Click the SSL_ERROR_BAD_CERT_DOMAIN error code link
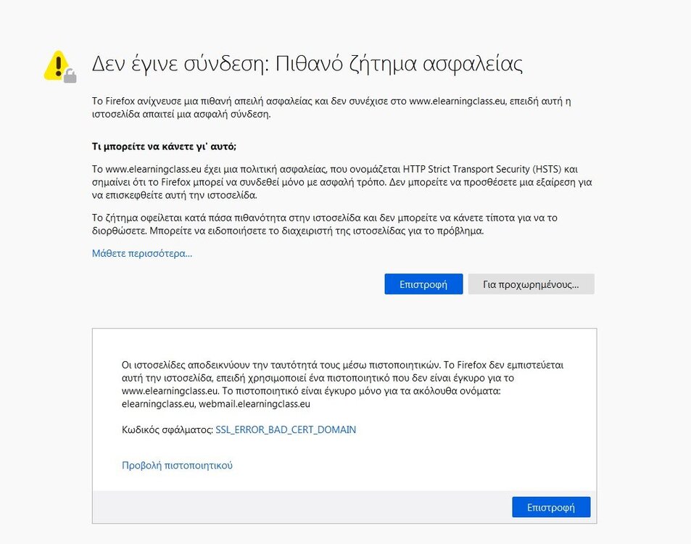The width and height of the screenshot is (691, 544). click(x=286, y=429)
